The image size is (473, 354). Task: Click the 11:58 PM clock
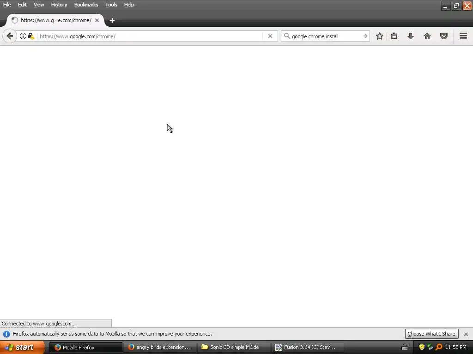point(456,347)
